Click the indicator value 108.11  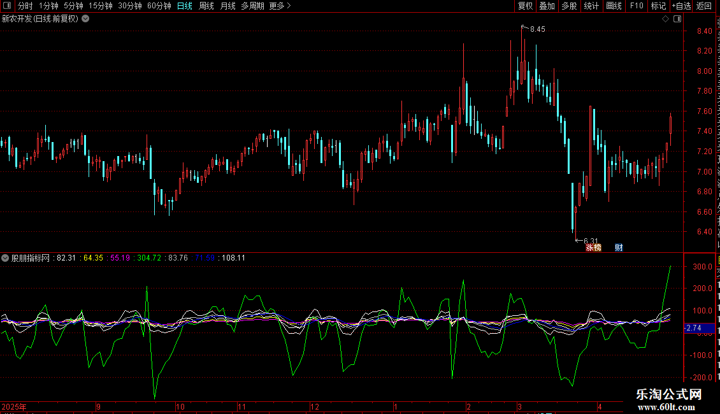[x=234, y=258]
